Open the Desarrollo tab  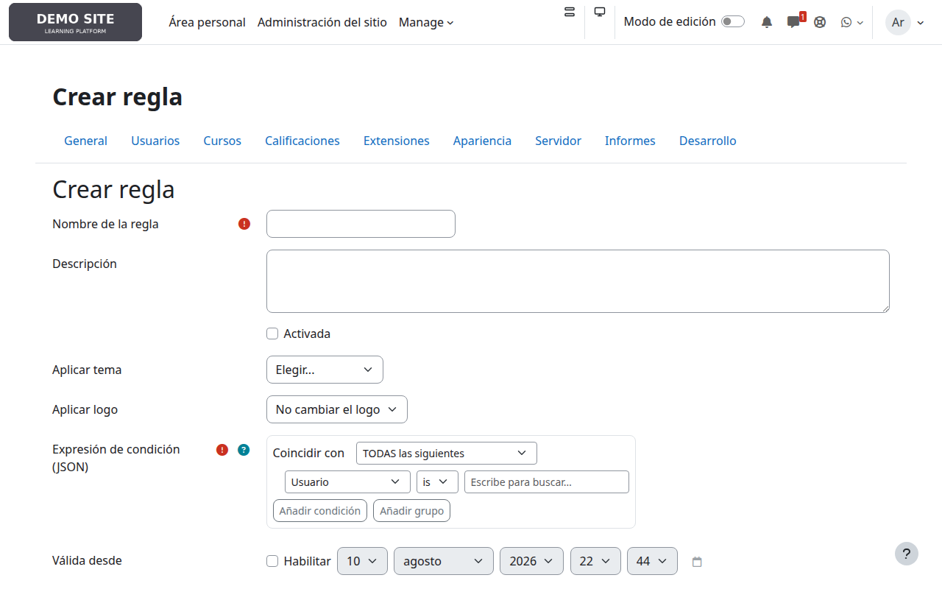coord(708,141)
